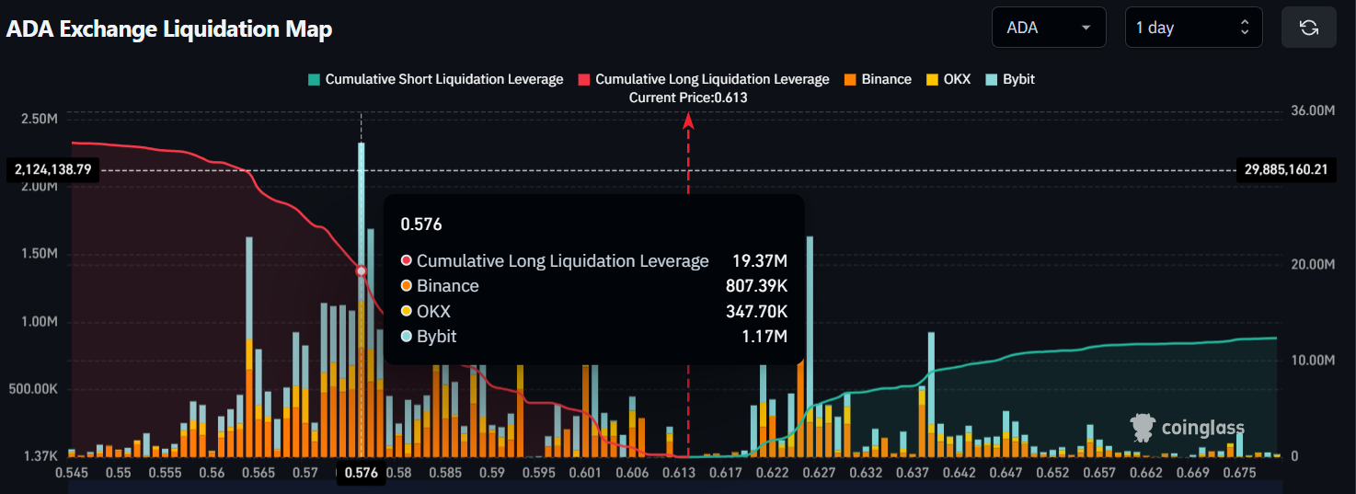Click the refresh chart icon button
This screenshot has width=1356, height=494.
point(1308,28)
